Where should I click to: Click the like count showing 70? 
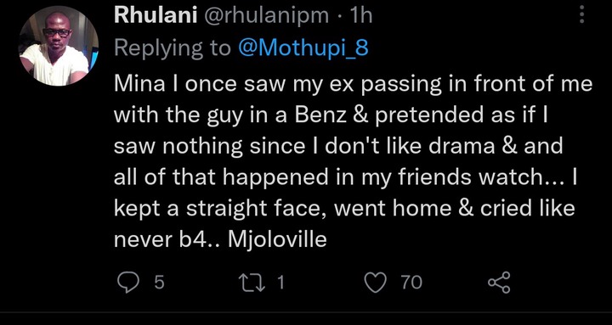click(411, 282)
